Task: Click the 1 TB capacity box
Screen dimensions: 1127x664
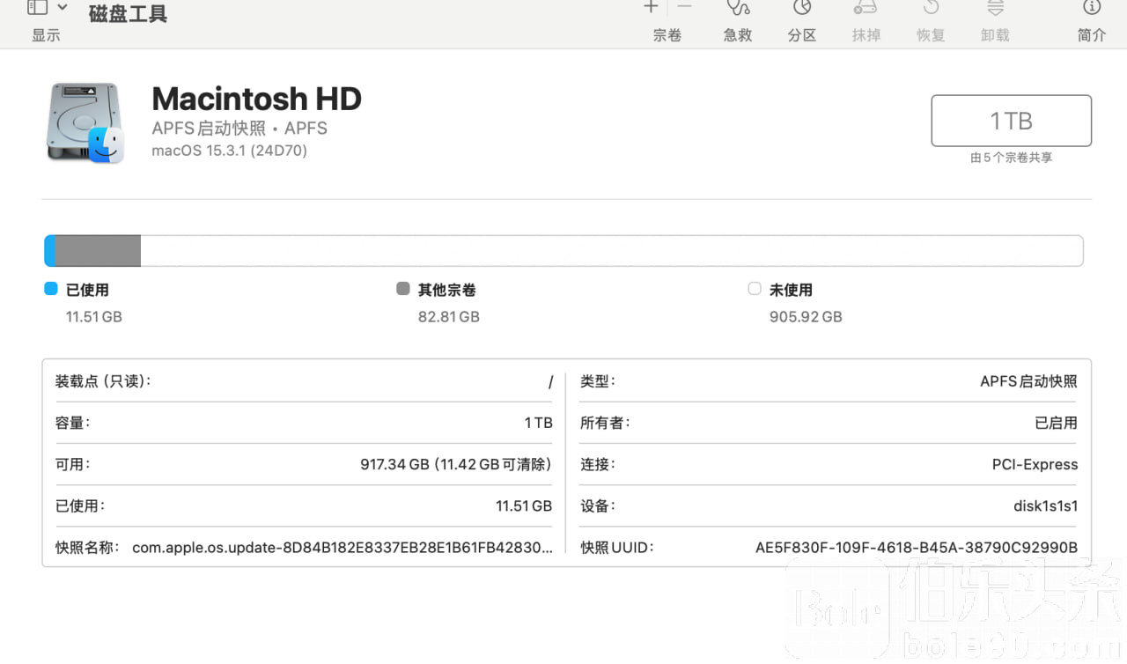Action: pyautogui.click(x=1011, y=121)
